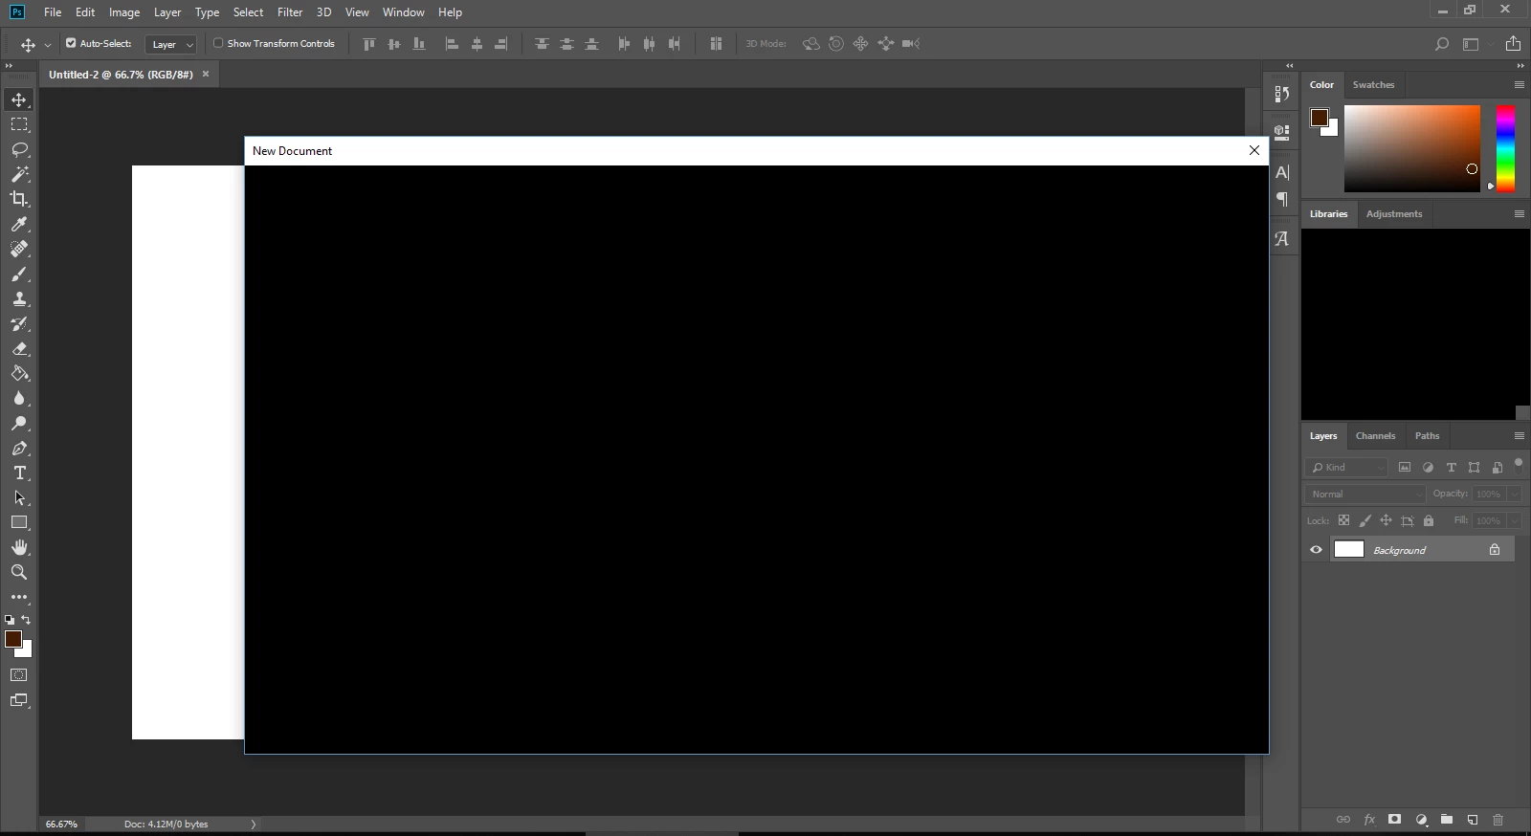Image resolution: width=1531 pixels, height=836 pixels.
Task: Select the Clone Stamp tool
Action: pos(19,298)
